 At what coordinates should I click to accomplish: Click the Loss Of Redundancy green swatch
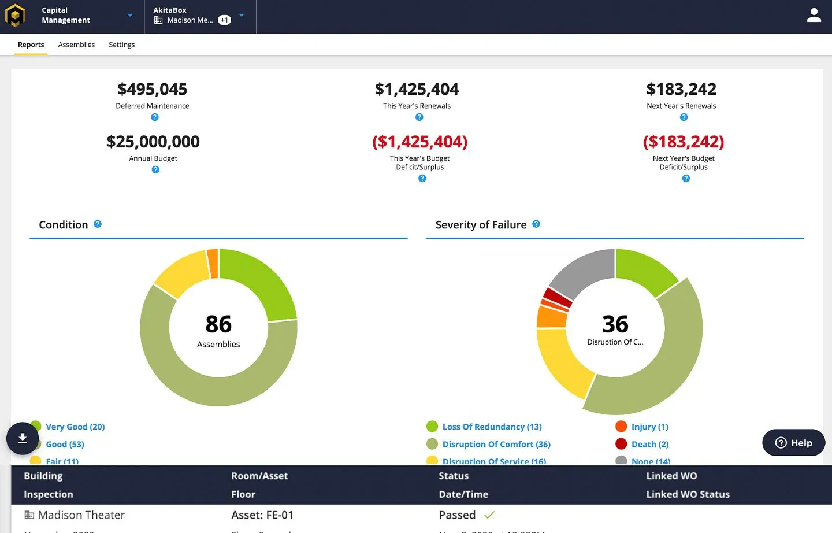[432, 427]
